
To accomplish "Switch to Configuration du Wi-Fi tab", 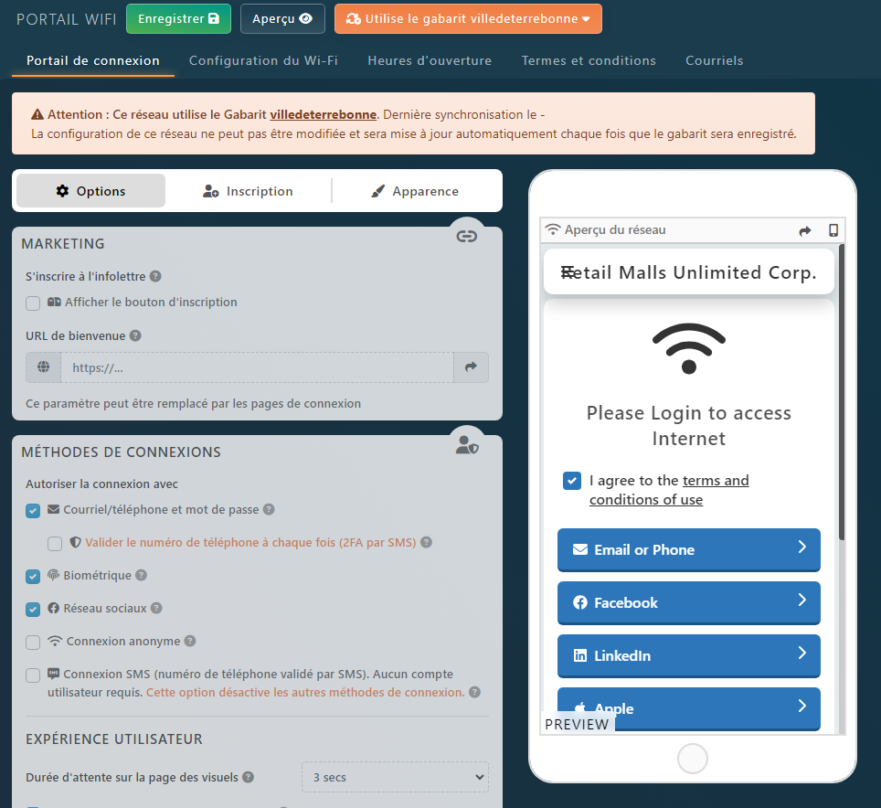I will (263, 61).
